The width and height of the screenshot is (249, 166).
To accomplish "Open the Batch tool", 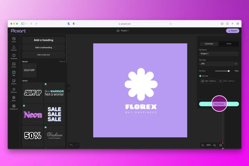I will tap(14, 98).
